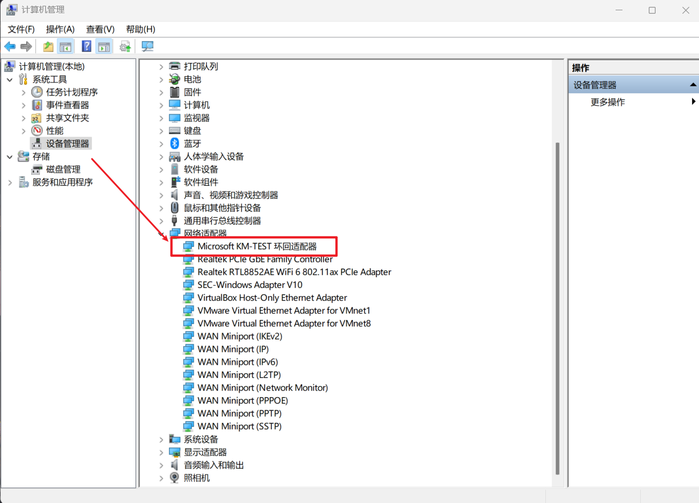
Task: Click the 计算机 device category icon
Action: point(175,105)
